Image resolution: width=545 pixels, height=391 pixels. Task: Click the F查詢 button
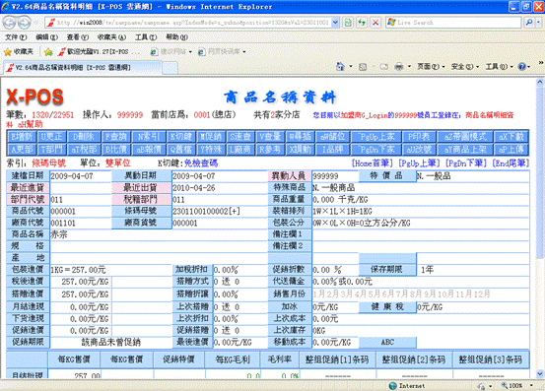(x=115, y=137)
